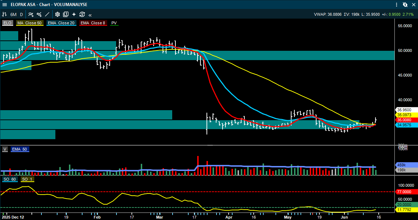The height and width of the screenshot is (220, 418).
Task: Add an indicator to the chart
Action: 31,14
